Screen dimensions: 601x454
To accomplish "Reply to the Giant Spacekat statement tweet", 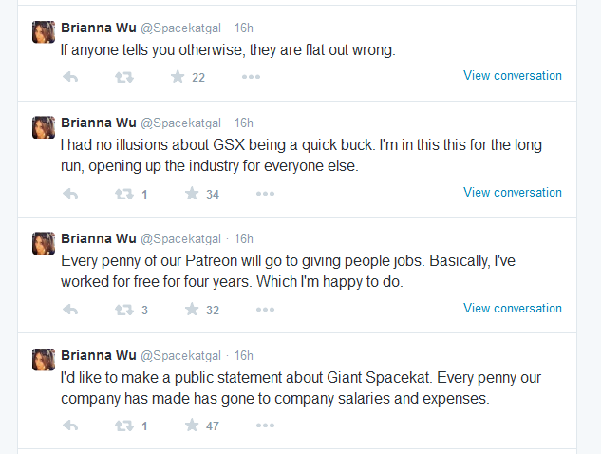I will point(70,426).
